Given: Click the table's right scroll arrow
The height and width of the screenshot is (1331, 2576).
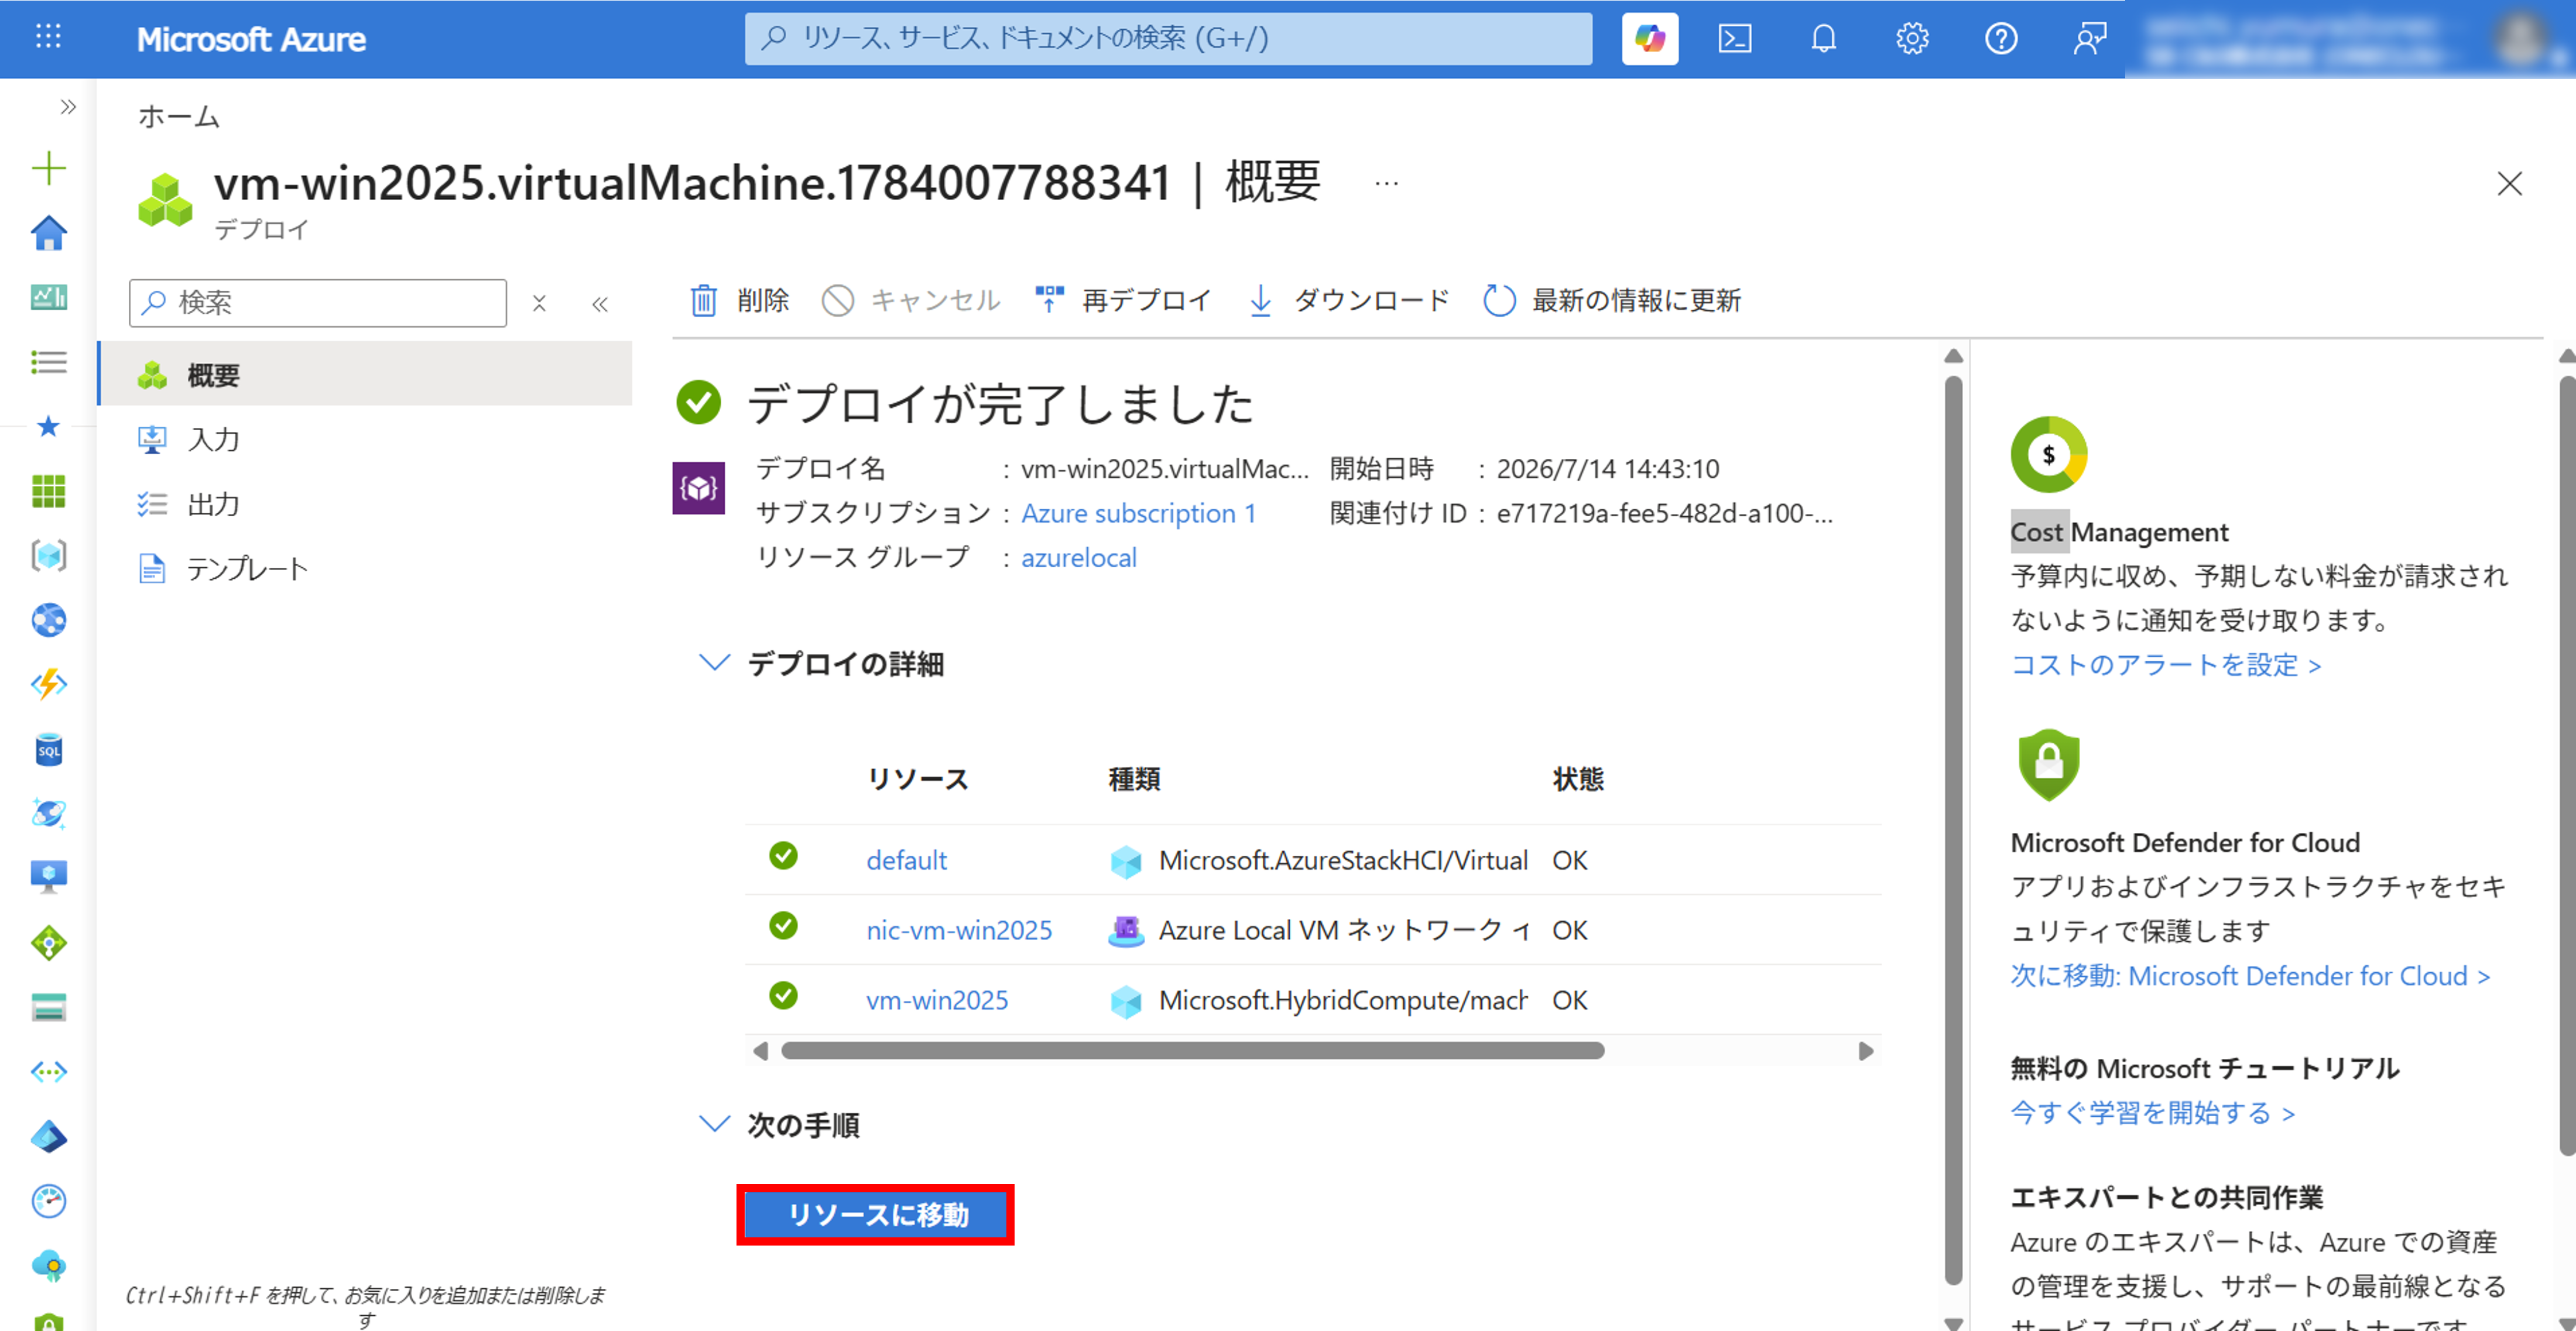Looking at the screenshot, I should click(1865, 1051).
